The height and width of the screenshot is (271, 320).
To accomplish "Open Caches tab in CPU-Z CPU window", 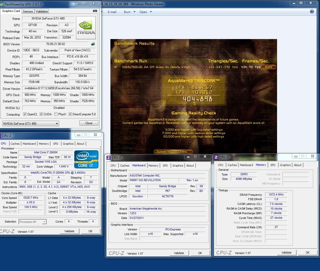I will pyautogui.click(x=15, y=144).
